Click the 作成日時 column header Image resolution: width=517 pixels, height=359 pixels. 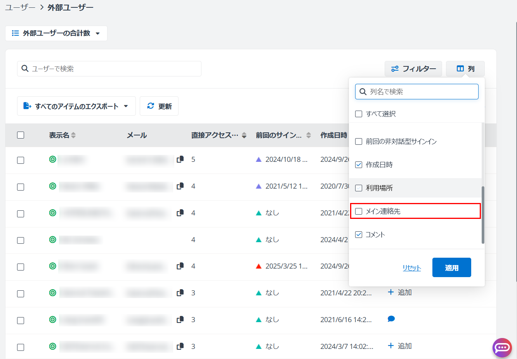334,135
